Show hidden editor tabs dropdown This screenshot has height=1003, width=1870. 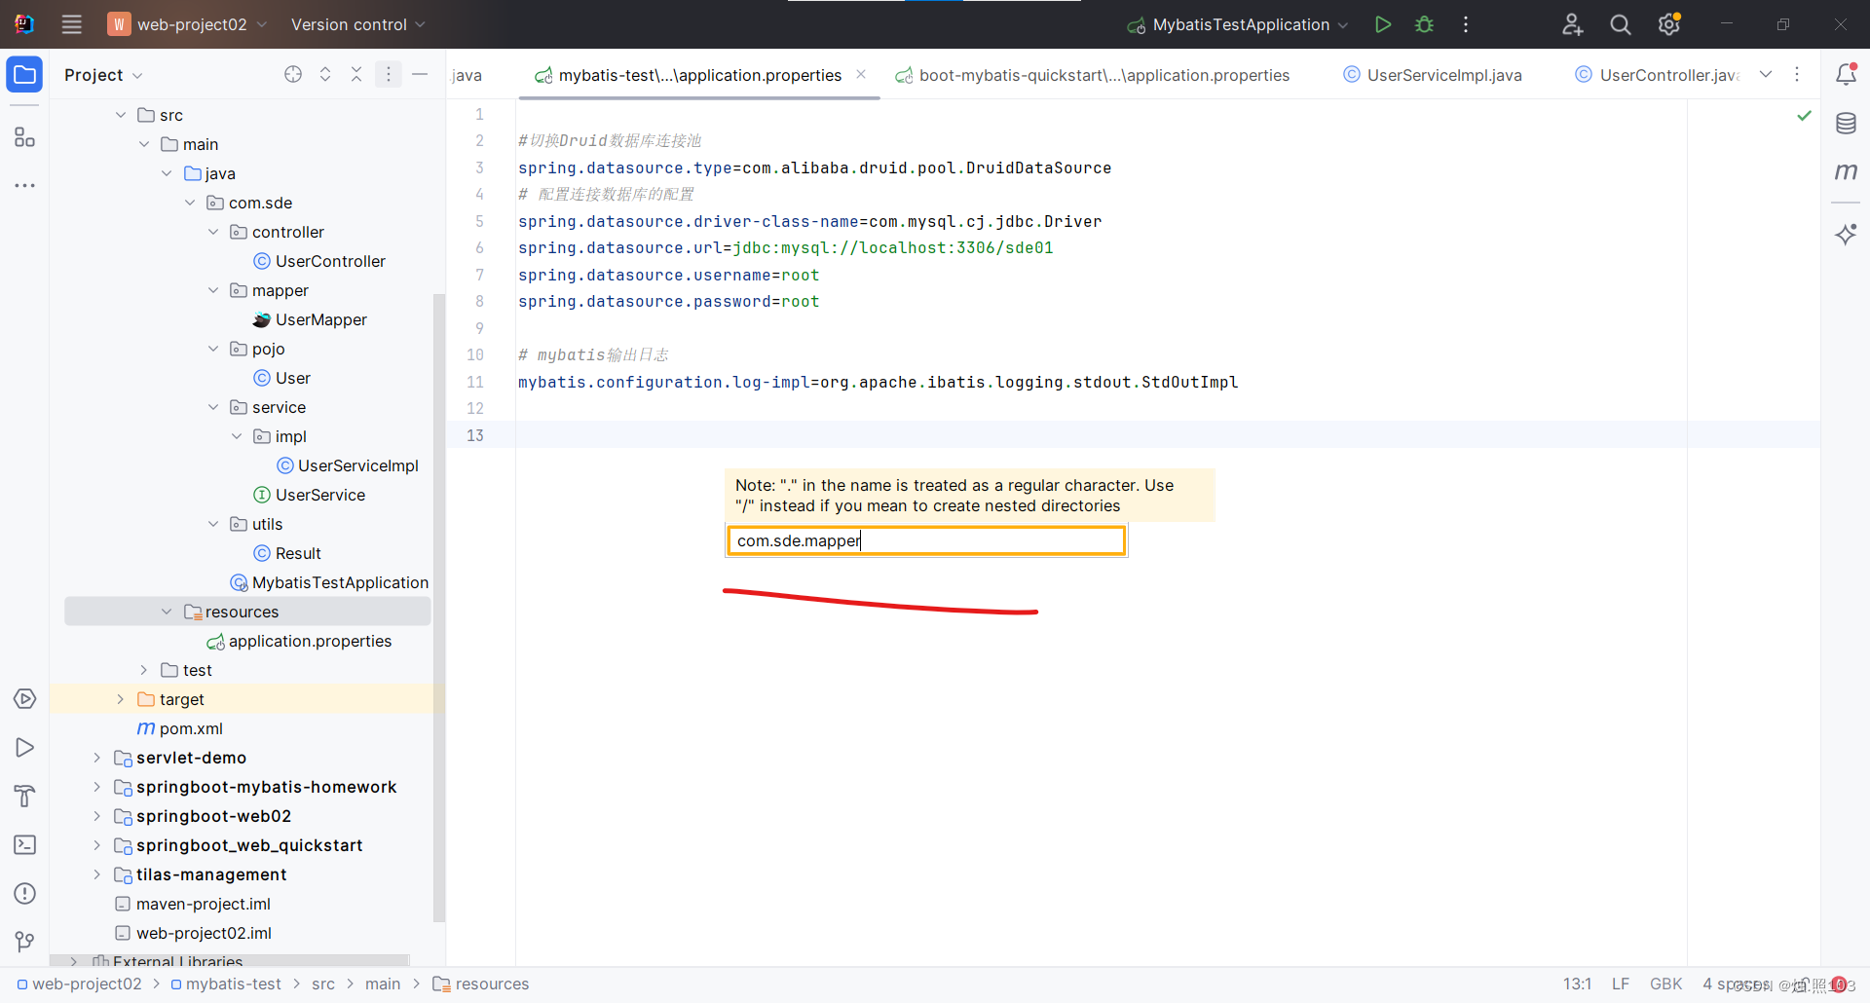click(1766, 74)
